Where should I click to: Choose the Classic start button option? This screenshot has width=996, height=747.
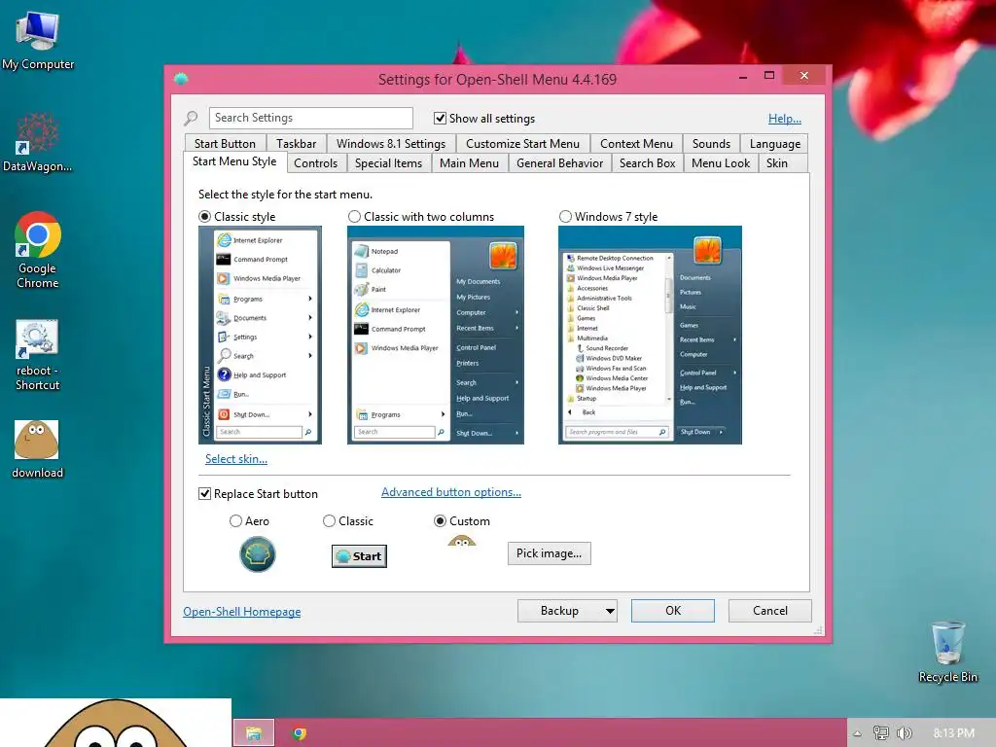pyautogui.click(x=329, y=521)
